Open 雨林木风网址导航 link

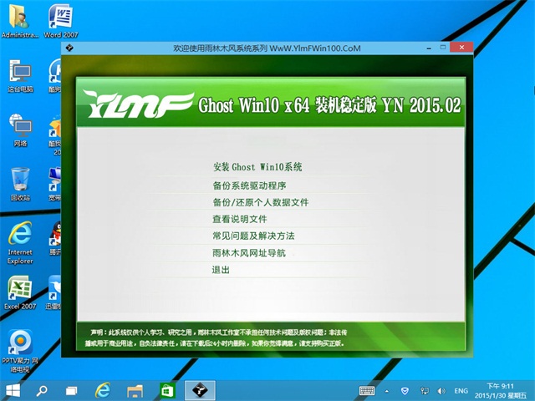tap(249, 253)
